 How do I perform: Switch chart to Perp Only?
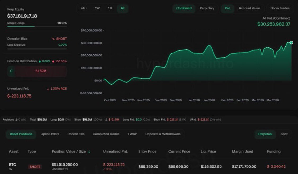click(x=207, y=8)
